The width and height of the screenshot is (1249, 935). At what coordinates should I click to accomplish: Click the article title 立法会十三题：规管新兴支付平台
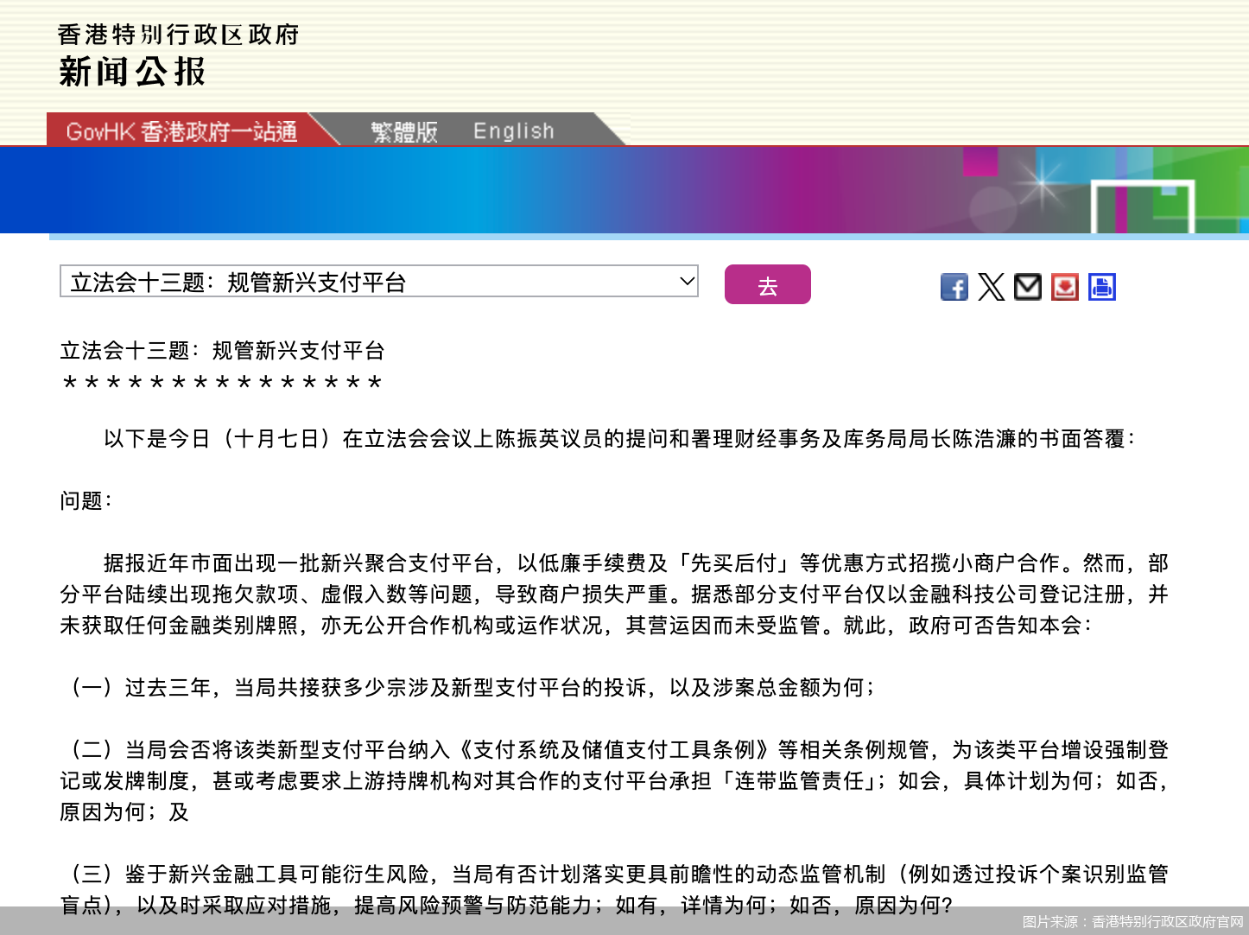coord(223,351)
